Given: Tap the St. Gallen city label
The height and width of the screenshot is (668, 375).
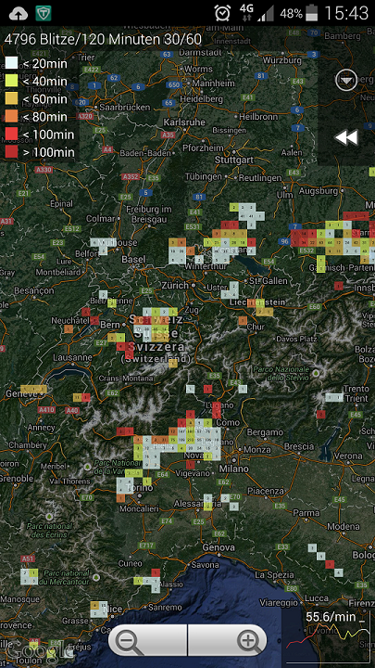Looking at the screenshot, I should point(269,281).
